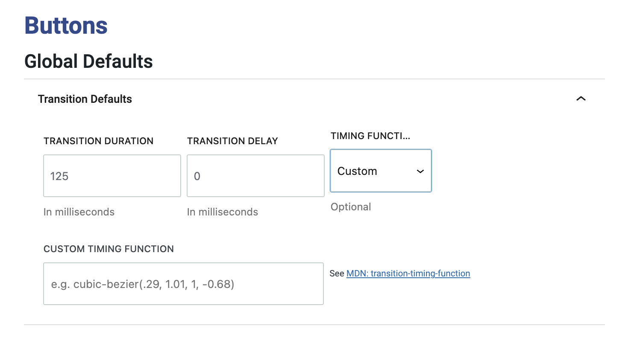Click the divider line under Global Defaults
The width and height of the screenshot is (640, 343).
(x=314, y=79)
